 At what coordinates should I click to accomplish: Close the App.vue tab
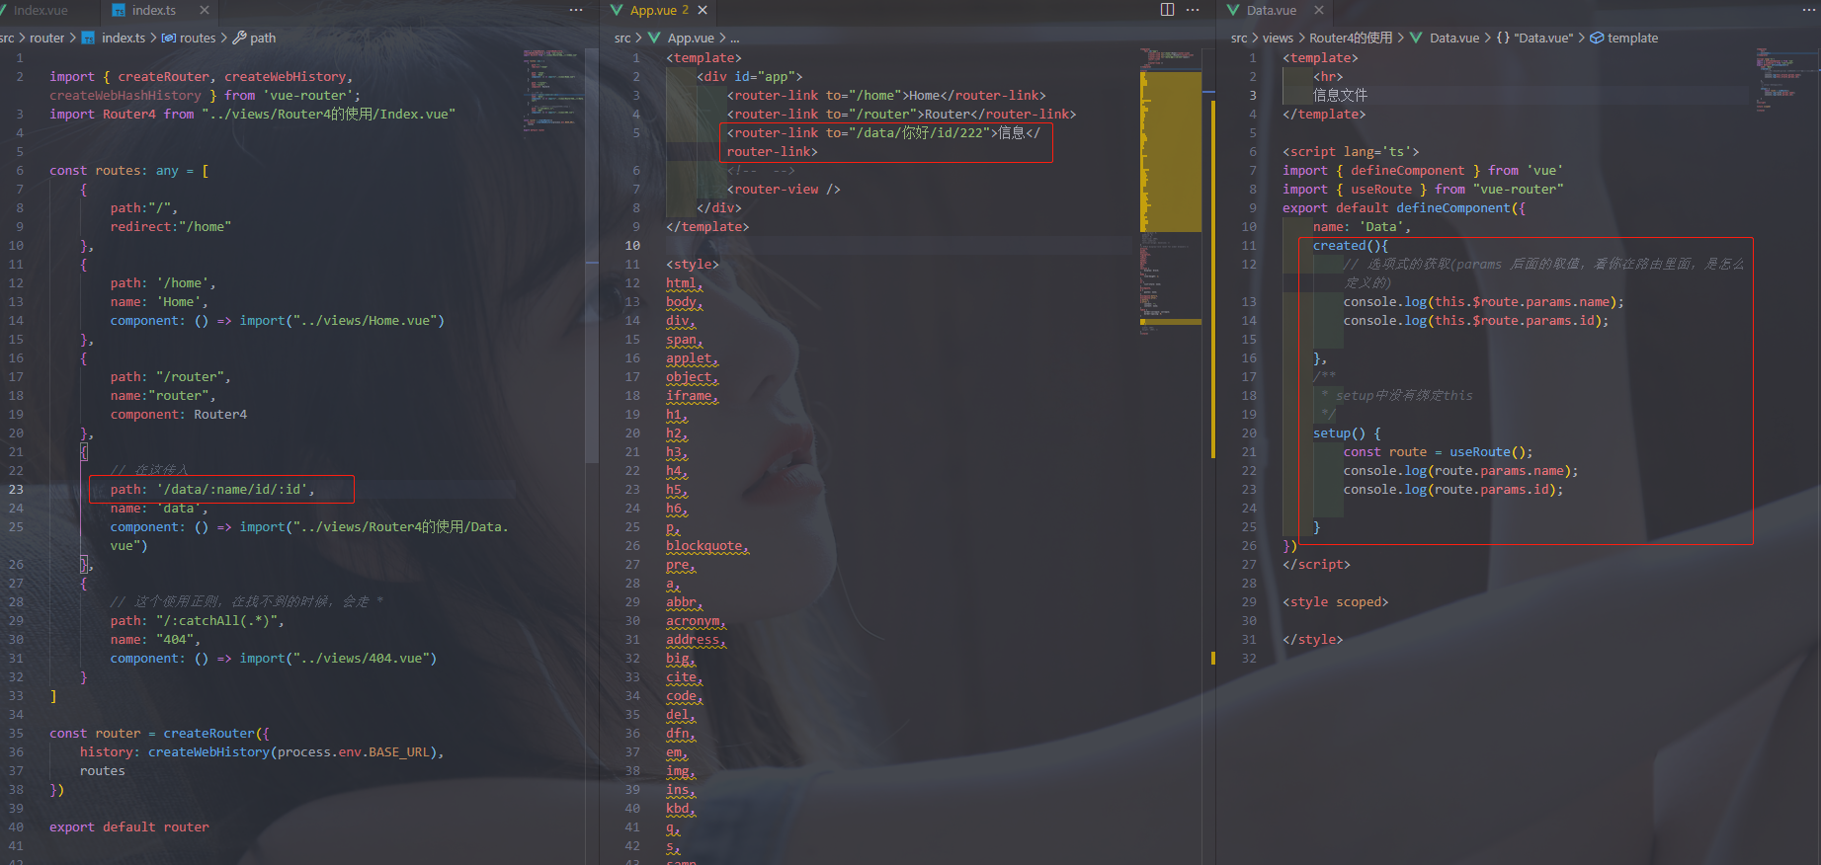(x=703, y=10)
